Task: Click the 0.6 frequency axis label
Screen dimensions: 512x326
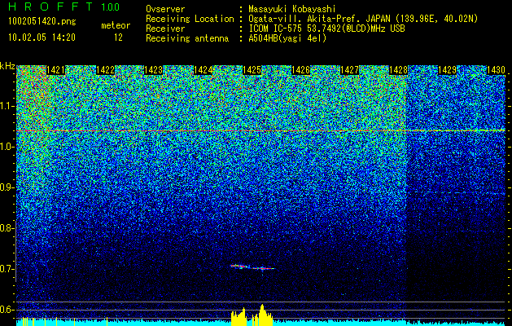Action: click(x=7, y=310)
